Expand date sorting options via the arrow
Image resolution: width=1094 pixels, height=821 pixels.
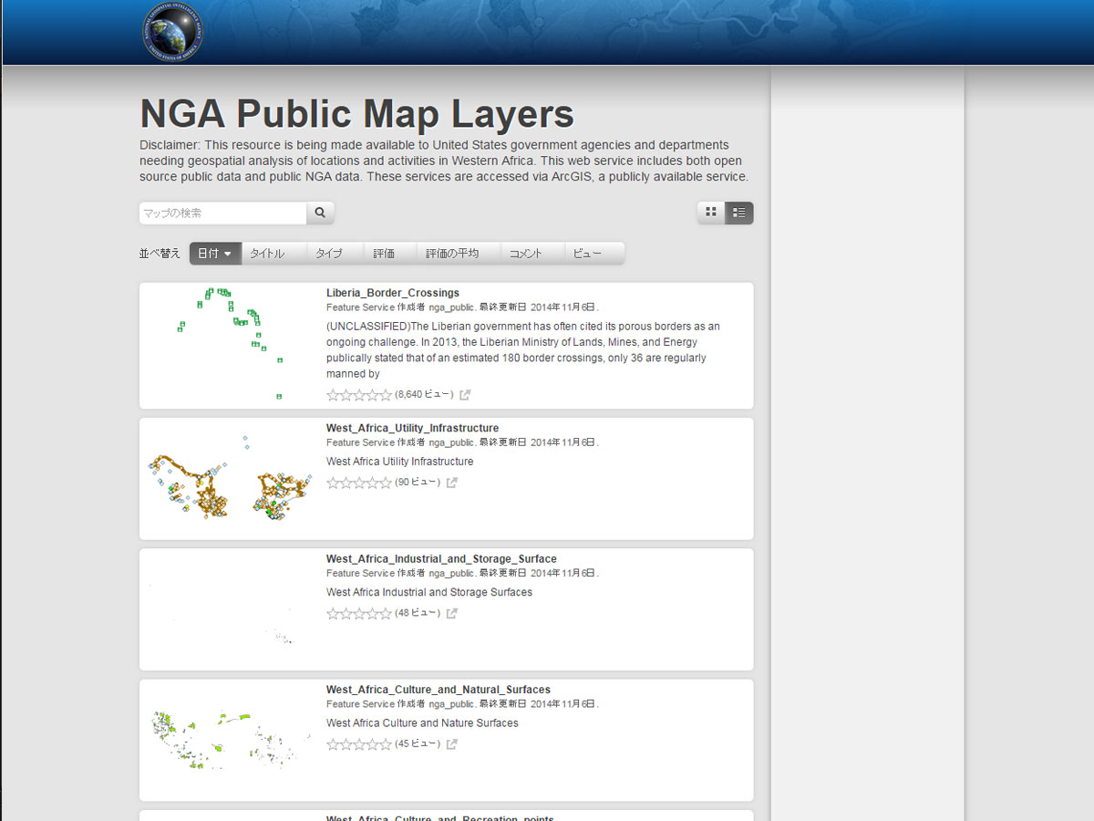click(x=230, y=253)
